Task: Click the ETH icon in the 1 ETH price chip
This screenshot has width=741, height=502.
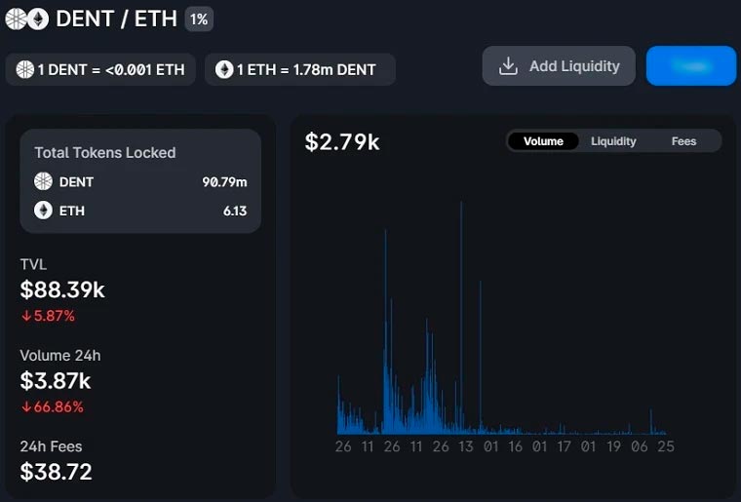Action: 224,70
